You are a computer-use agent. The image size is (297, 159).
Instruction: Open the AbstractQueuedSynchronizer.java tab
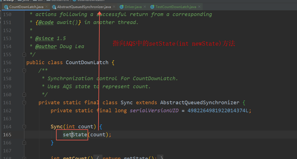[84, 7]
